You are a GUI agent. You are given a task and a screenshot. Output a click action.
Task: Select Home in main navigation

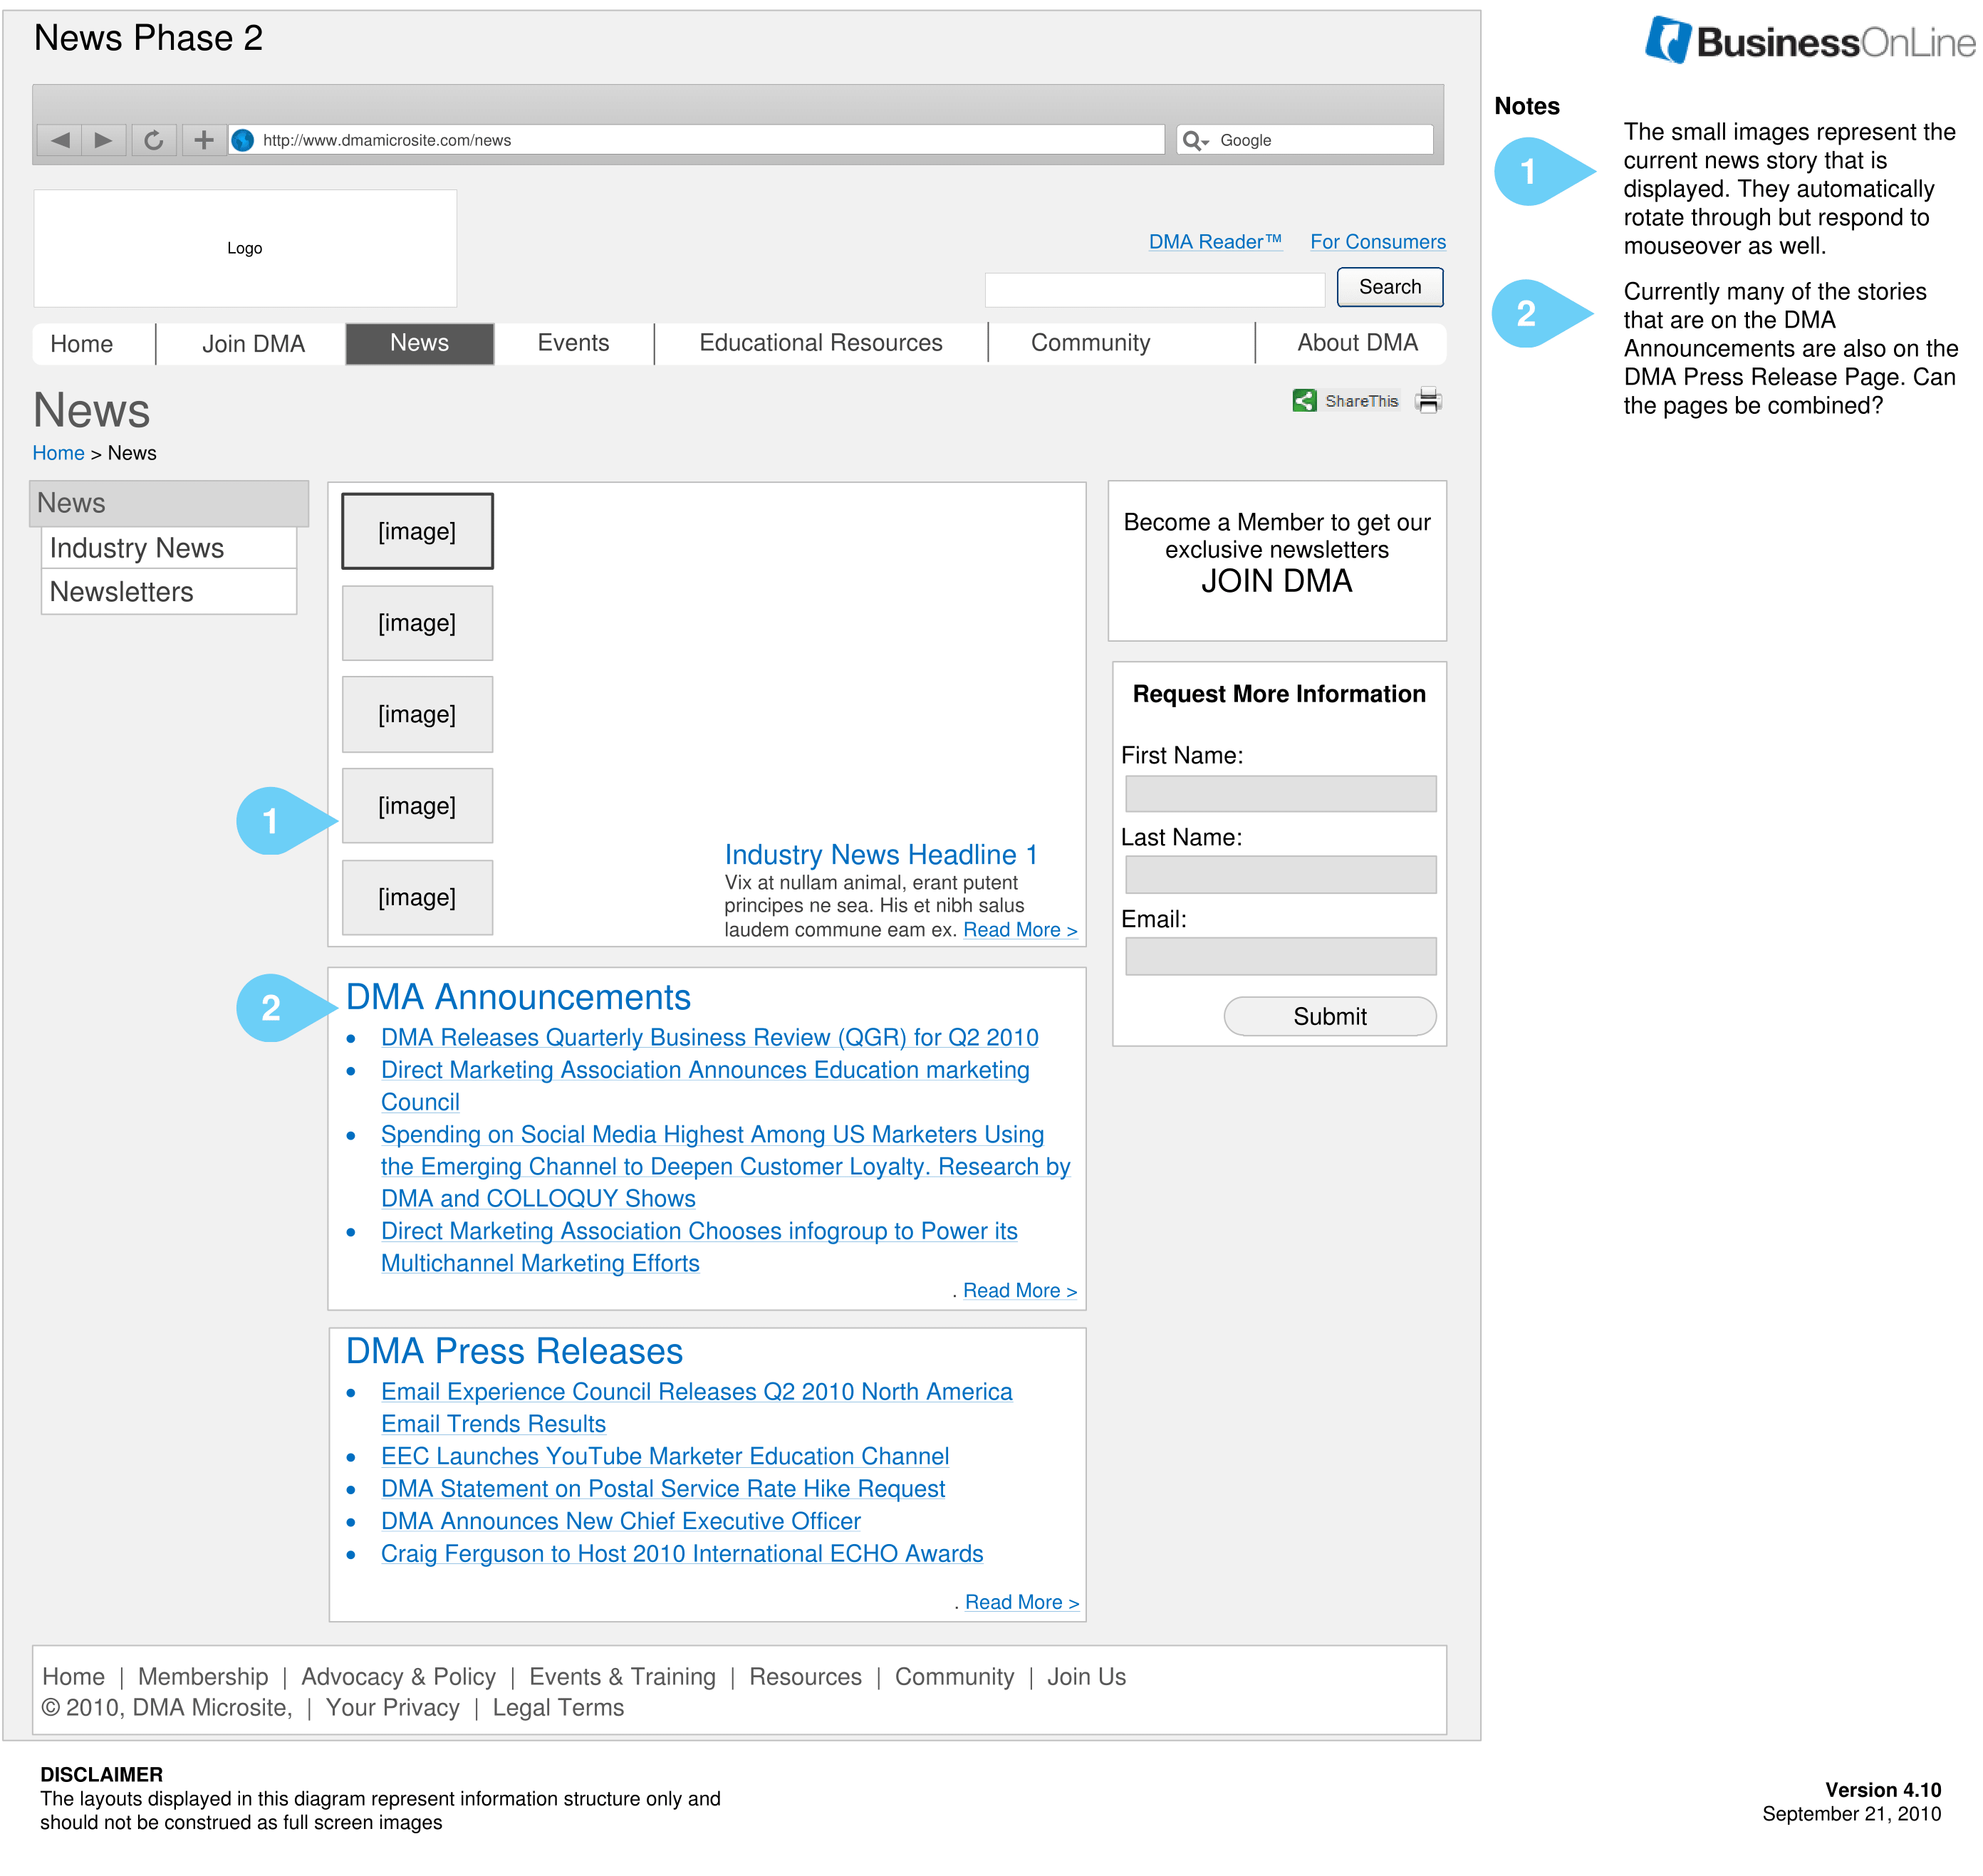pyautogui.click(x=82, y=344)
